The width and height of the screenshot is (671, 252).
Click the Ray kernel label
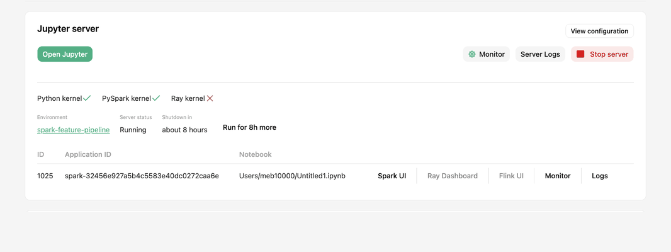pyautogui.click(x=188, y=98)
